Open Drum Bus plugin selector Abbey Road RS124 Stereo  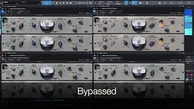pyautogui.click(x=109, y=8)
